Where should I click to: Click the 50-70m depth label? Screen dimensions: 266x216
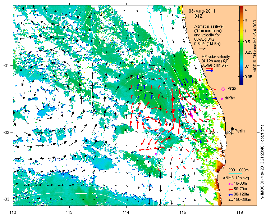click(240, 189)
